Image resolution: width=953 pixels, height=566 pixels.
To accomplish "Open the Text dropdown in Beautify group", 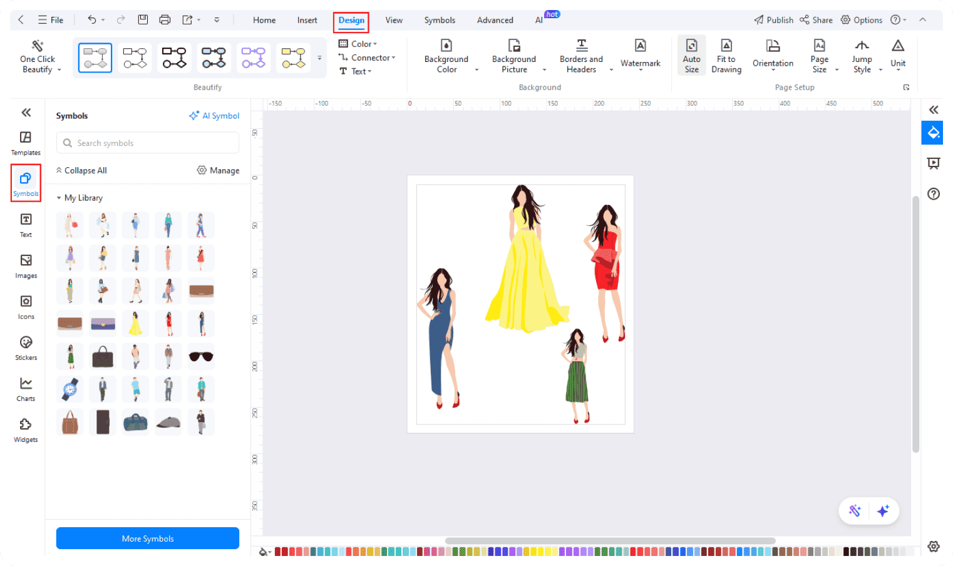I will pyautogui.click(x=356, y=71).
